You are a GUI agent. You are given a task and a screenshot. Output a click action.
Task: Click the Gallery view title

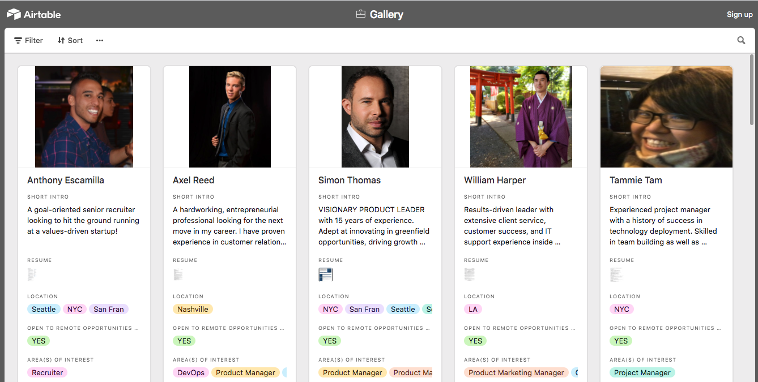pyautogui.click(x=386, y=14)
